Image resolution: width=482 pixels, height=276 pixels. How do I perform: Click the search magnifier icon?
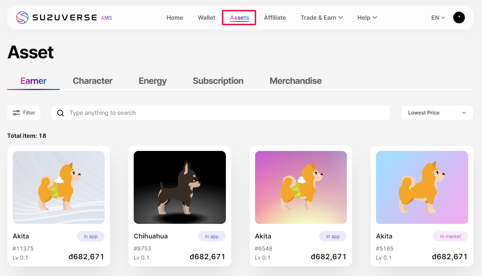pos(60,113)
